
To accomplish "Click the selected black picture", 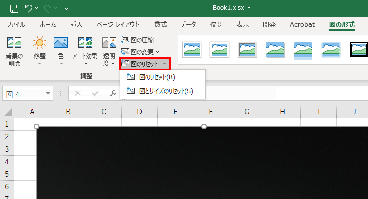I will coord(202,163).
